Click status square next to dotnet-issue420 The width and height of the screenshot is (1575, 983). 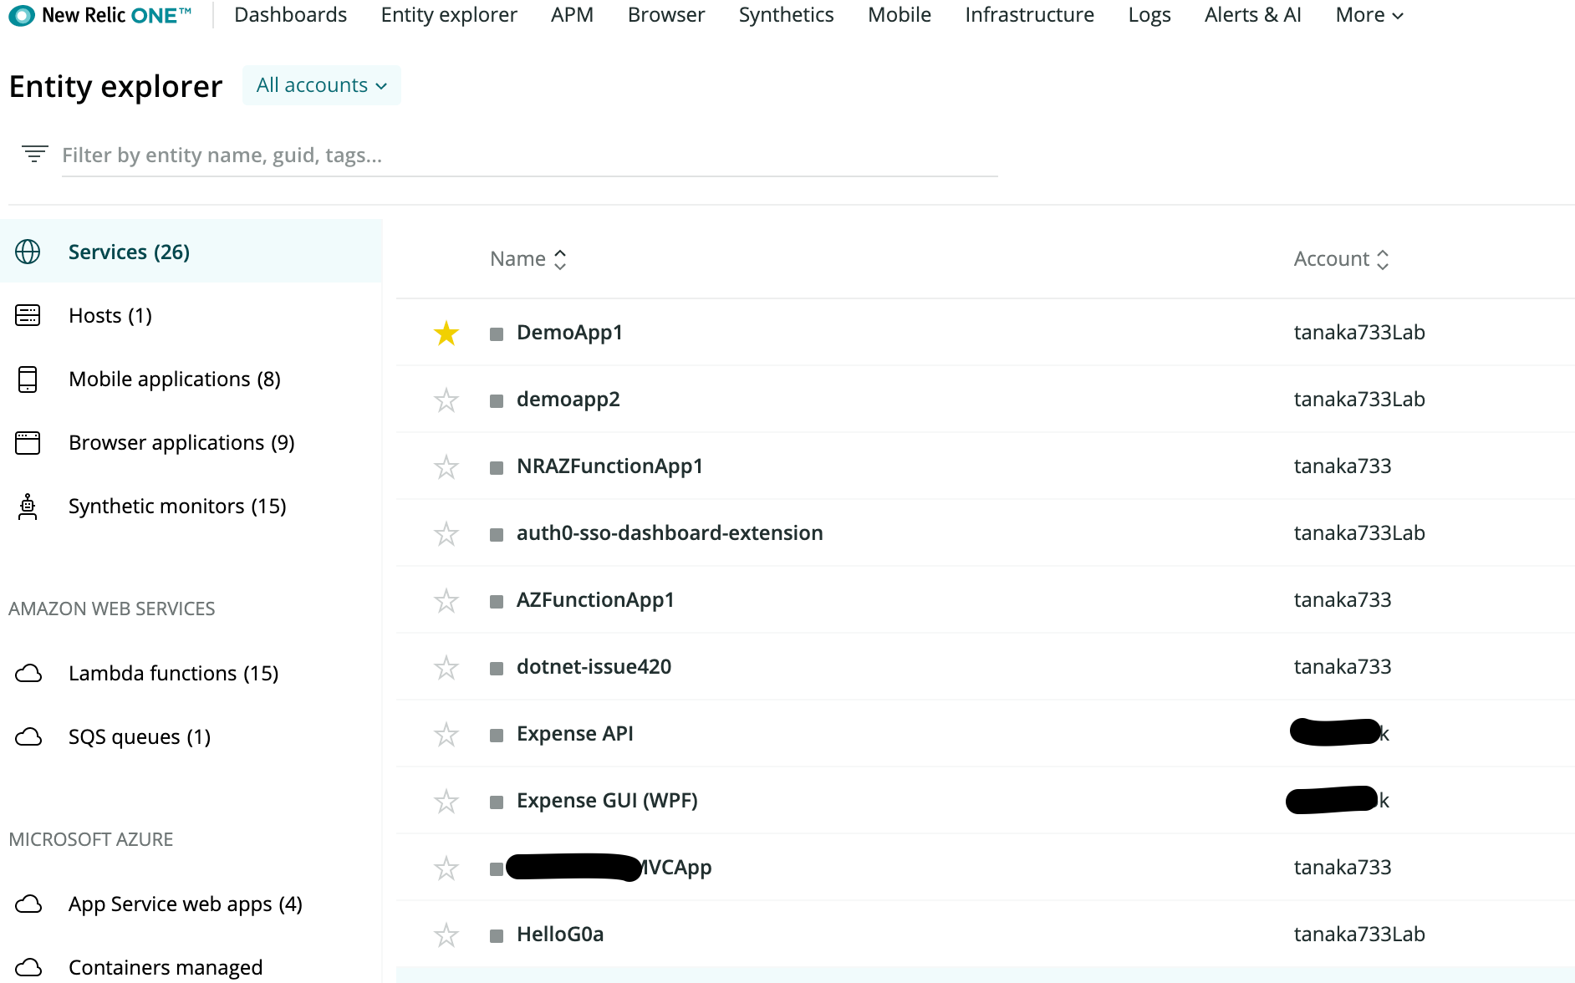pos(497,669)
